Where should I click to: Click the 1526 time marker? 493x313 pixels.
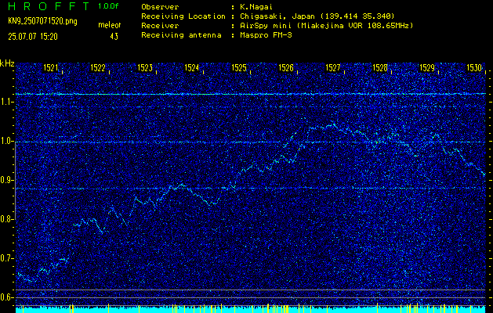pos(286,68)
